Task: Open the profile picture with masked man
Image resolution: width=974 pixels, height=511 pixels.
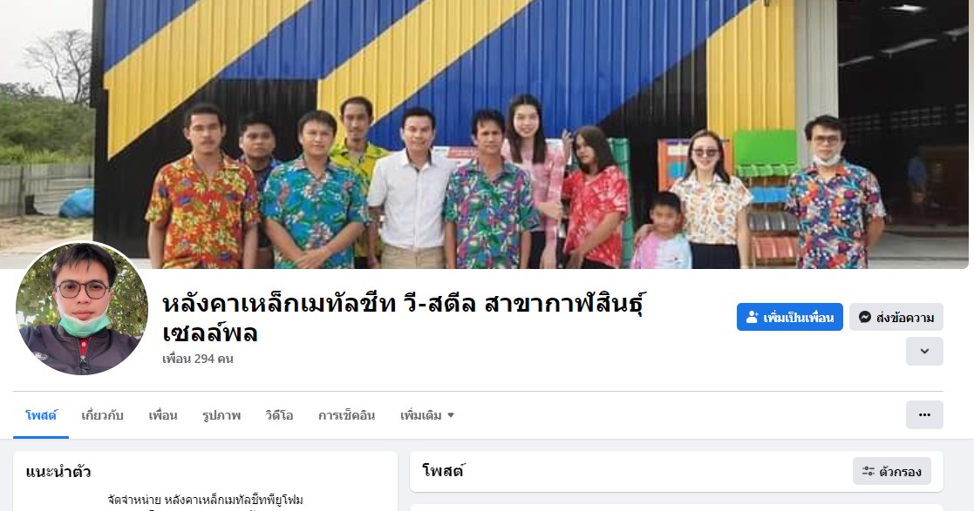Action: tap(82, 309)
